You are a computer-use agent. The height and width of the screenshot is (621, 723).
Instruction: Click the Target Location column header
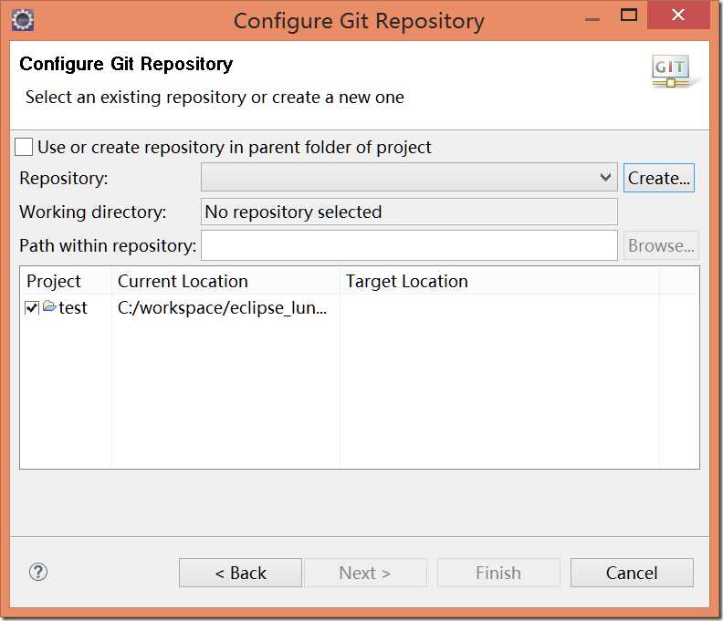(x=407, y=281)
